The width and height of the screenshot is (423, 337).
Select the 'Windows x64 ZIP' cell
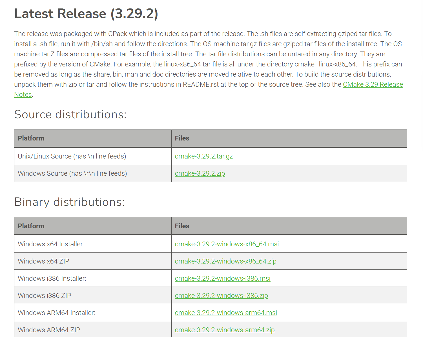pyautogui.click(x=93, y=261)
